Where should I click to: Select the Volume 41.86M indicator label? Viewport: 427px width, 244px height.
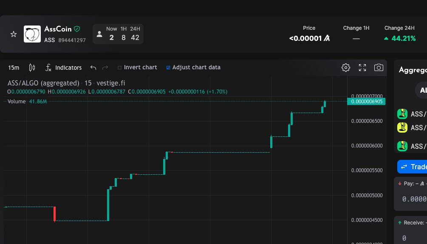point(27,101)
